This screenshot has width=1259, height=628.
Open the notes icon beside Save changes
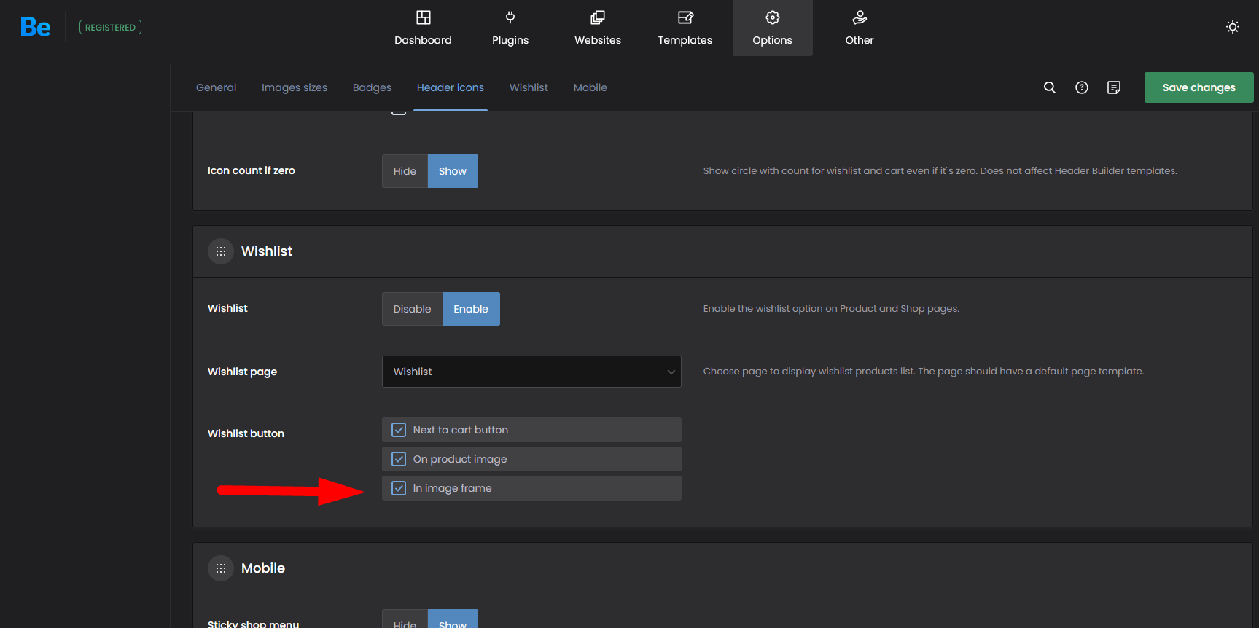tap(1113, 87)
